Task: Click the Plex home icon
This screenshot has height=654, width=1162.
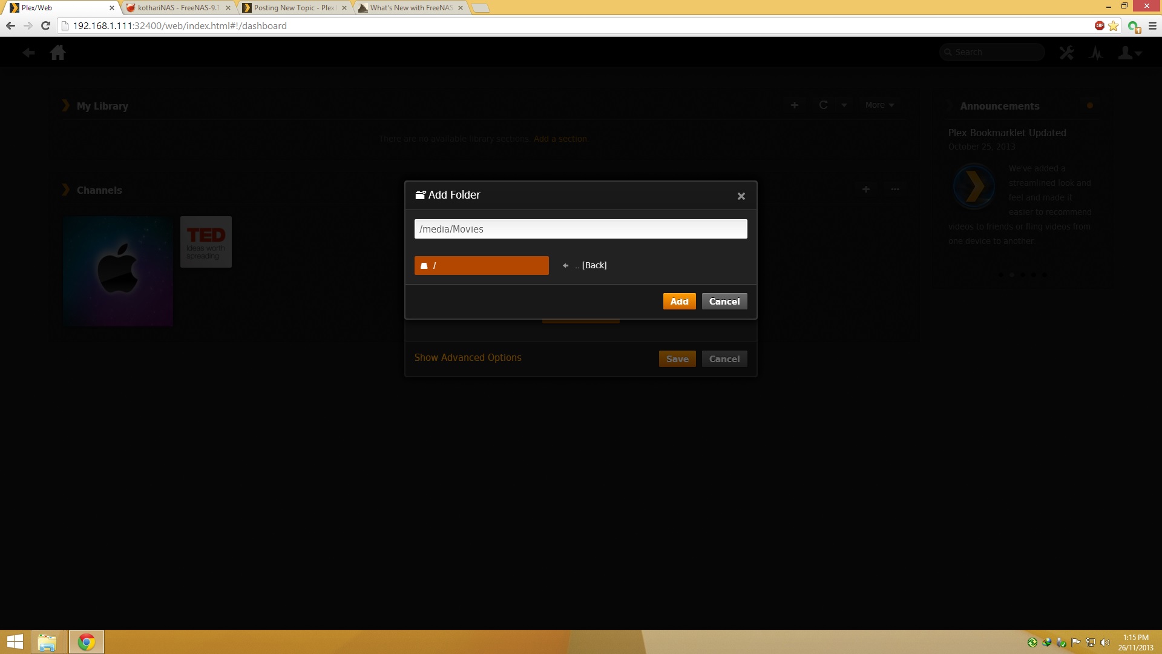Action: 58,53
